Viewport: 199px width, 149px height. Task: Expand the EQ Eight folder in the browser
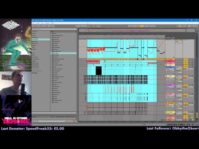51,53
